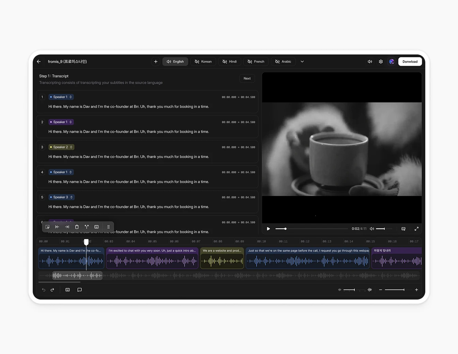Open keyboard shortcuts from the floating toolbar

click(x=96, y=227)
